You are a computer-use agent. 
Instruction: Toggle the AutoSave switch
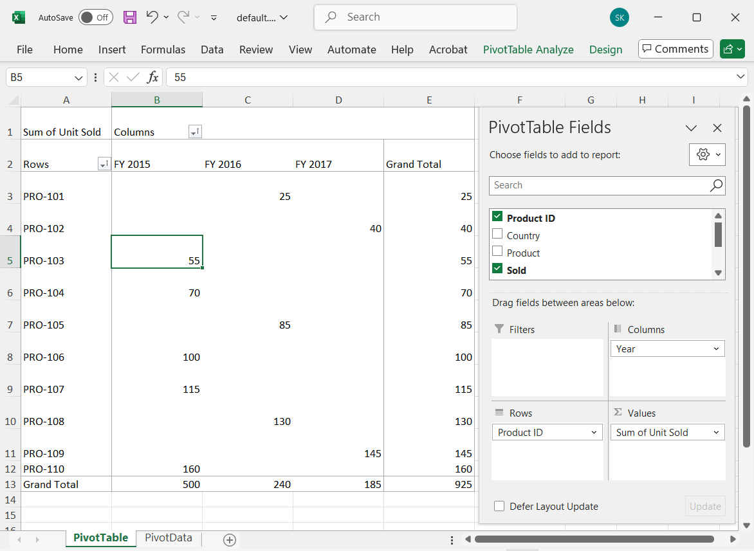95,17
